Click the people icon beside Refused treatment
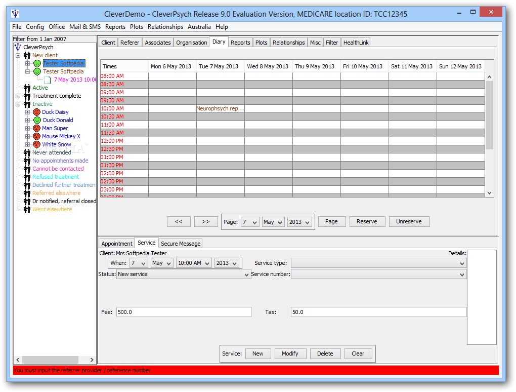Viewport: 516px width, 392px height. coord(27,177)
